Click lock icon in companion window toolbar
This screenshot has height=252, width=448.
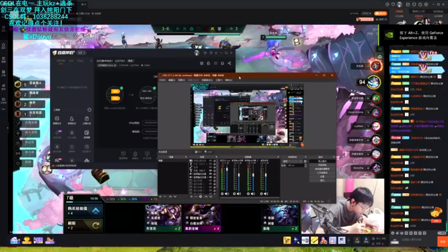click(208, 63)
